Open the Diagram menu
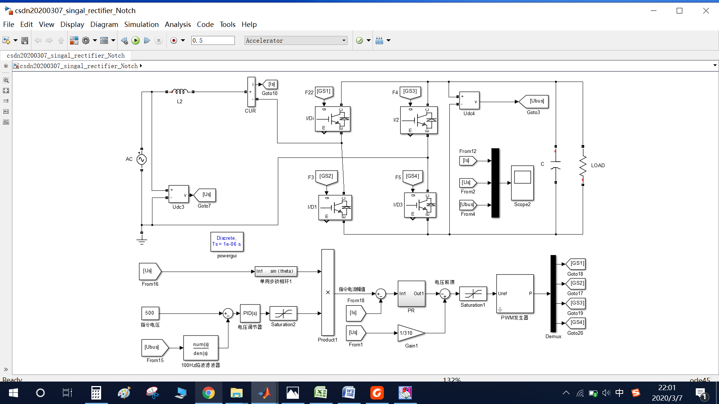Image resolution: width=719 pixels, height=404 pixels. pyautogui.click(x=104, y=24)
